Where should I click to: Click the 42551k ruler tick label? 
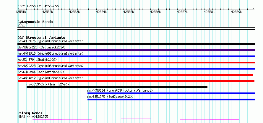tap(21, 12)
